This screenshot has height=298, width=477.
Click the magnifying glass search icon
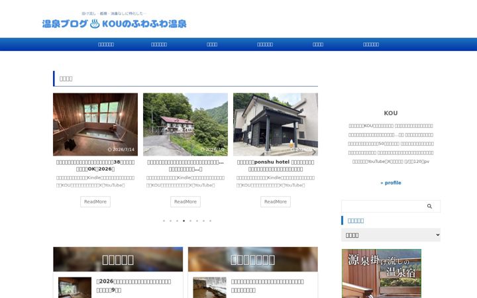coord(429,206)
